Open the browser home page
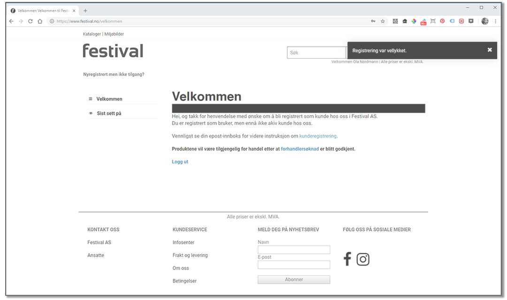The width and height of the screenshot is (507, 300). (40, 21)
